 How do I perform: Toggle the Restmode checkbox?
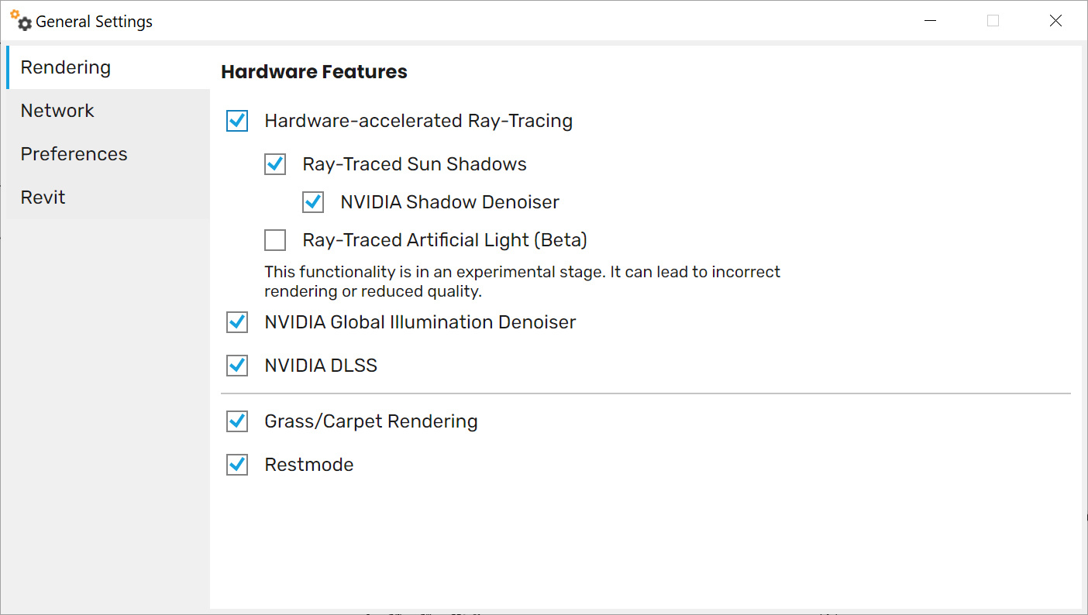pyautogui.click(x=237, y=465)
